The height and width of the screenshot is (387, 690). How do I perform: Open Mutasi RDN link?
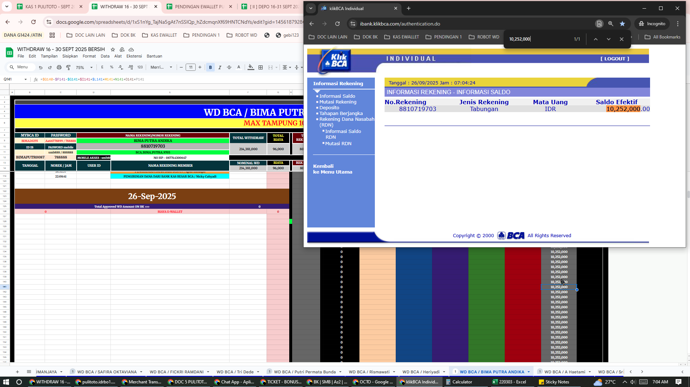click(x=338, y=143)
